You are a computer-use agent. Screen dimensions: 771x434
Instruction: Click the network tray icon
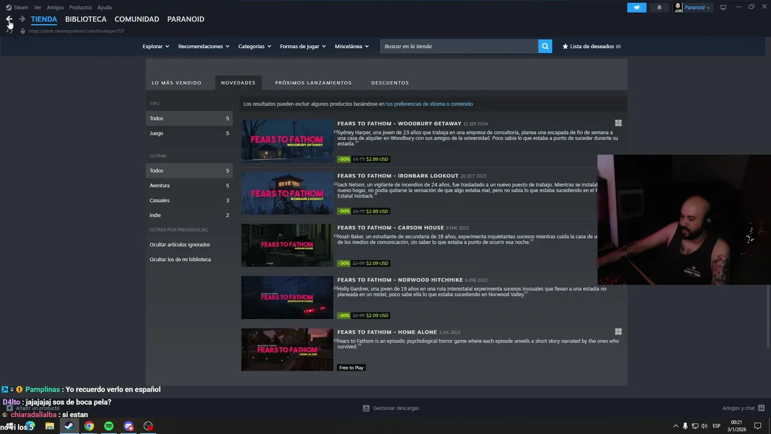pyautogui.click(x=695, y=426)
